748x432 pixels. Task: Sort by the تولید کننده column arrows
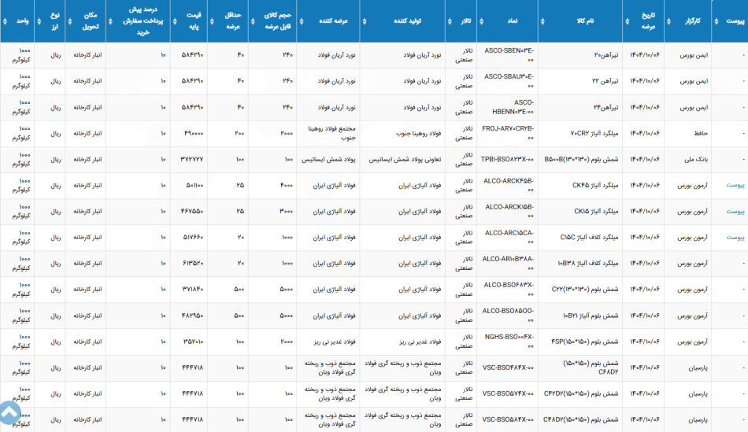point(365,21)
